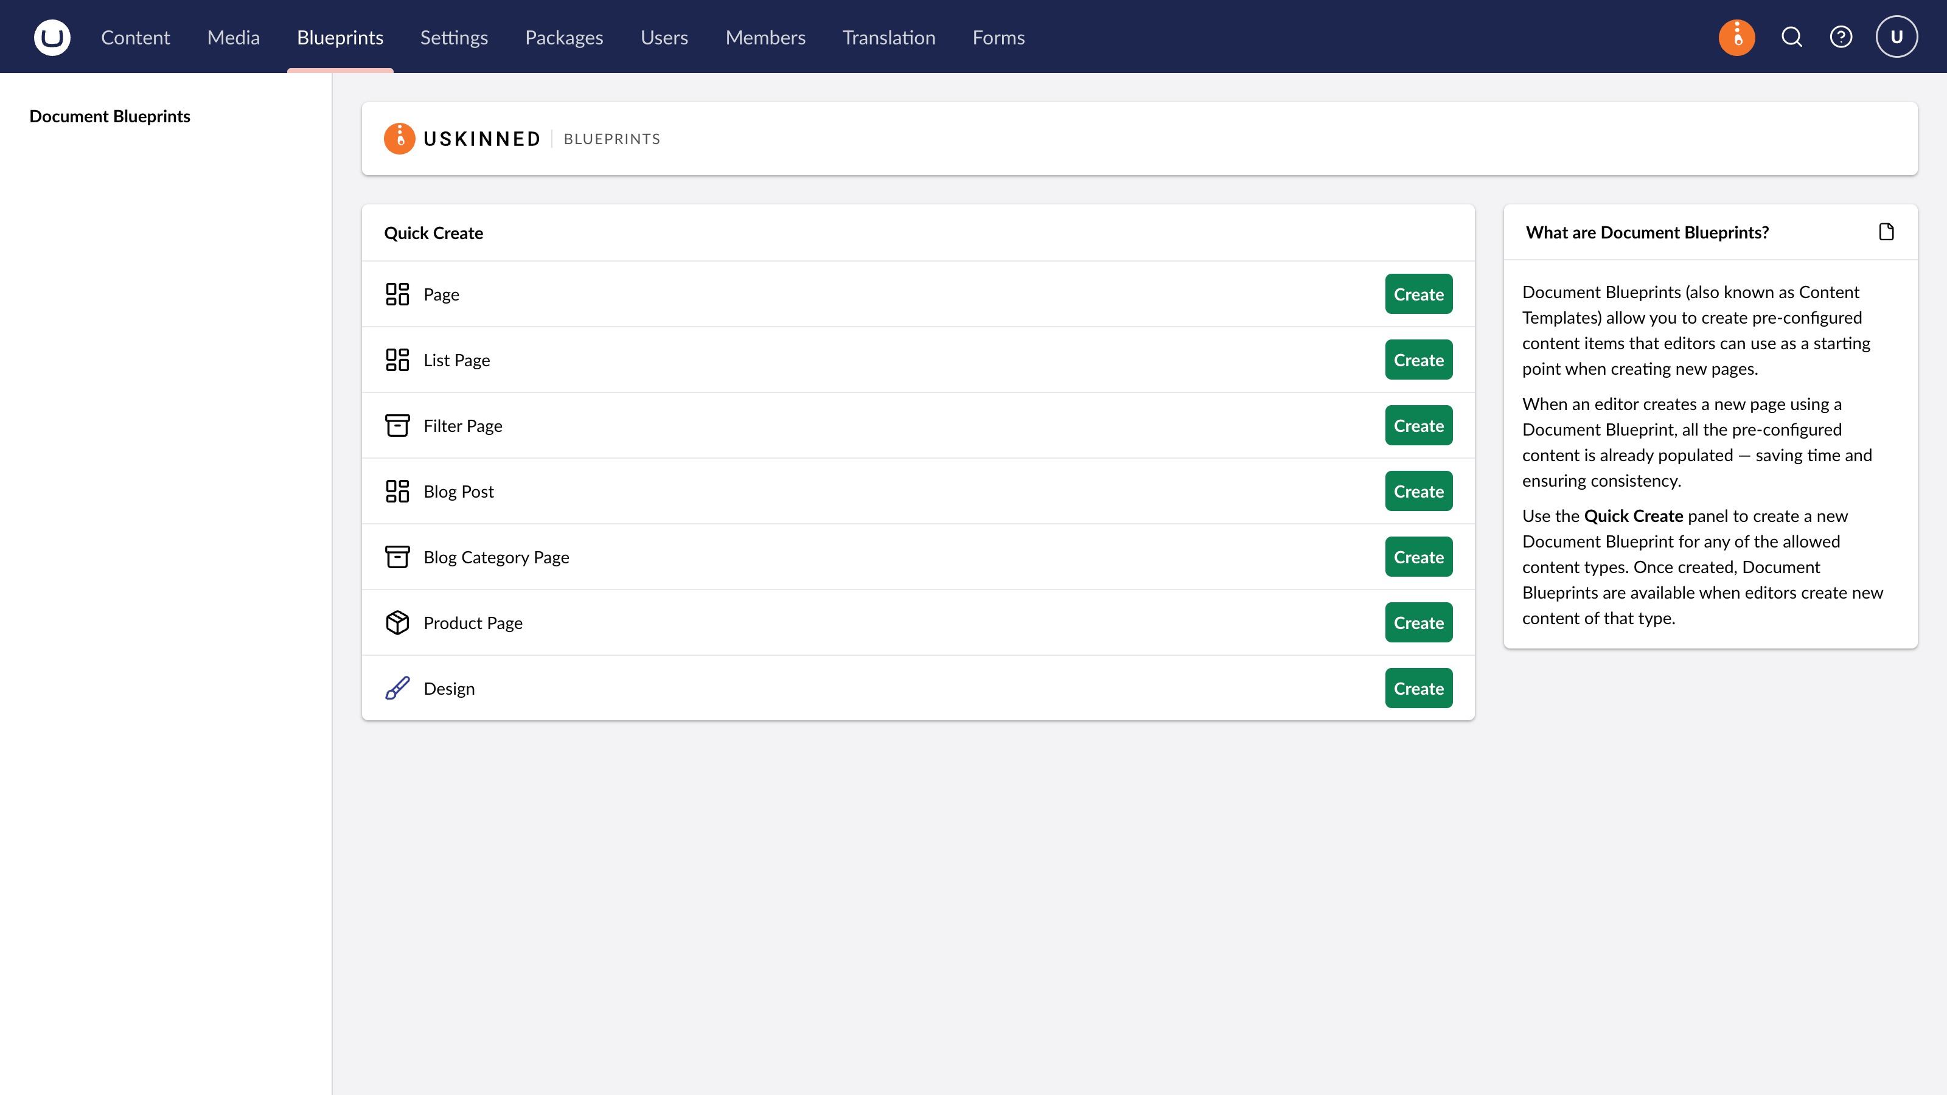Create a Page blueprint
Image resolution: width=1947 pixels, height=1095 pixels.
pyautogui.click(x=1419, y=294)
